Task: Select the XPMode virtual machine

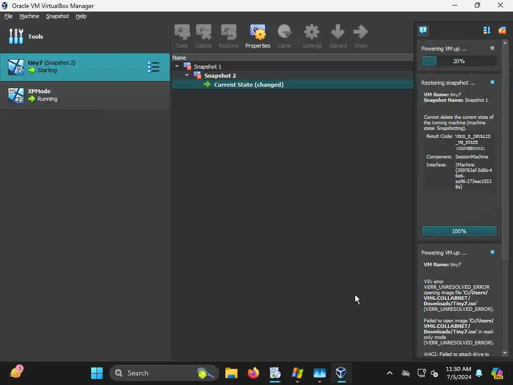Action: pos(85,96)
